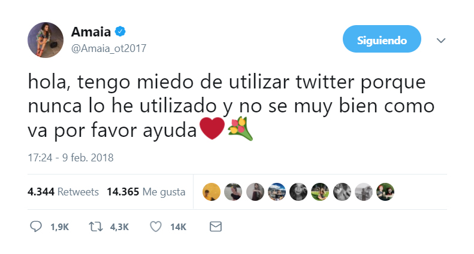Viewport: 474px width, 254px height.
Task: Expand the tweet options chevron
Action: pos(441,41)
